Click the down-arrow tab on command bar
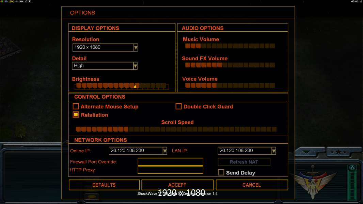The image size is (363, 204). pos(306,152)
